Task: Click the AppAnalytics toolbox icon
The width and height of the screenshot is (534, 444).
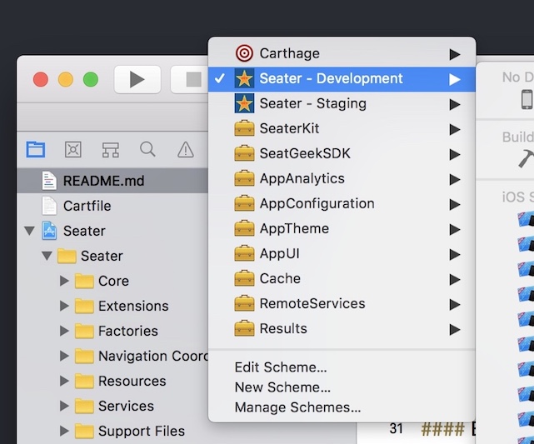Action: tap(244, 178)
